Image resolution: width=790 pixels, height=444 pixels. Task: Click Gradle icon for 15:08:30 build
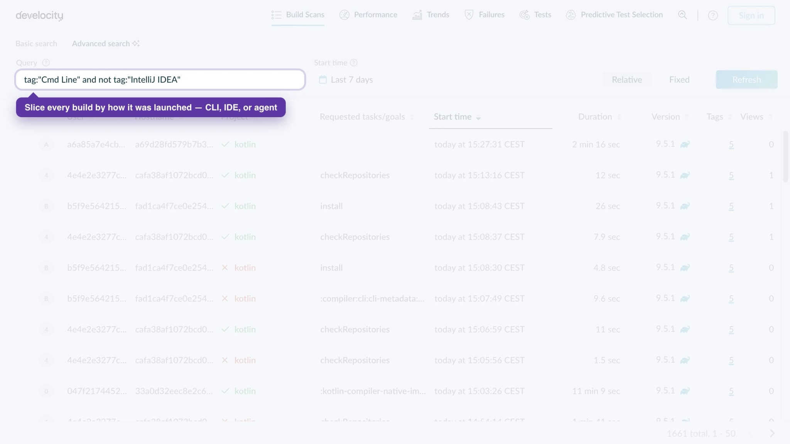tap(685, 268)
